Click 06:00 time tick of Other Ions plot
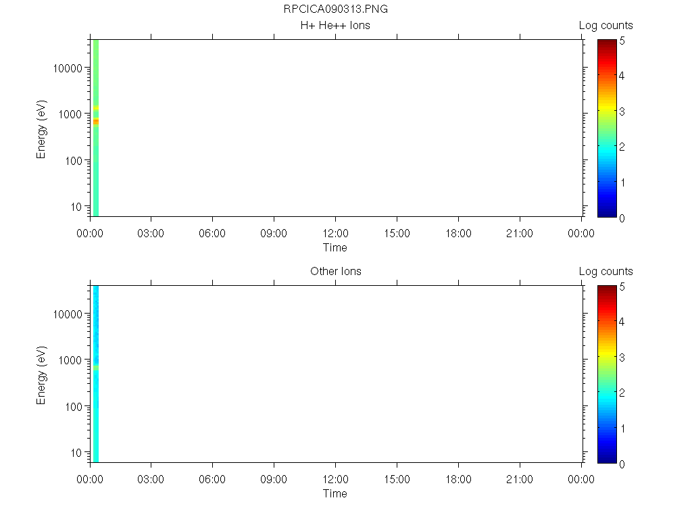The image size is (692, 519). [x=212, y=479]
